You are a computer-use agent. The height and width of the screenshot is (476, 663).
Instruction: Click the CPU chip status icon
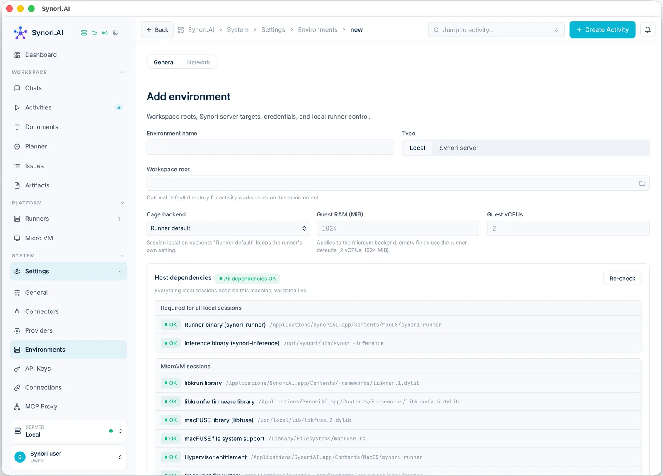(115, 33)
